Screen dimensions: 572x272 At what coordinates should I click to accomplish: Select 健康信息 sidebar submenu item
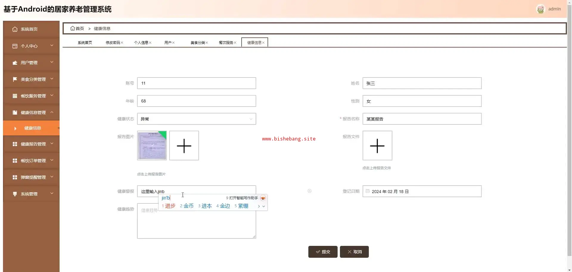(x=33, y=128)
